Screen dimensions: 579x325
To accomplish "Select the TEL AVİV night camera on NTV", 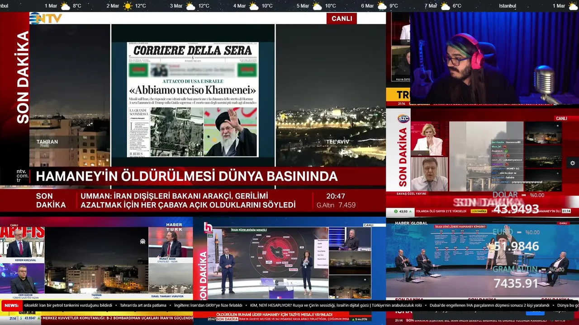I will point(331,96).
